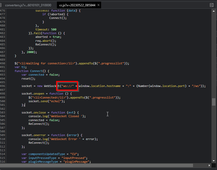Switch to the converters.js tab
Viewport: 217px width, 170px height.
click(28, 5)
